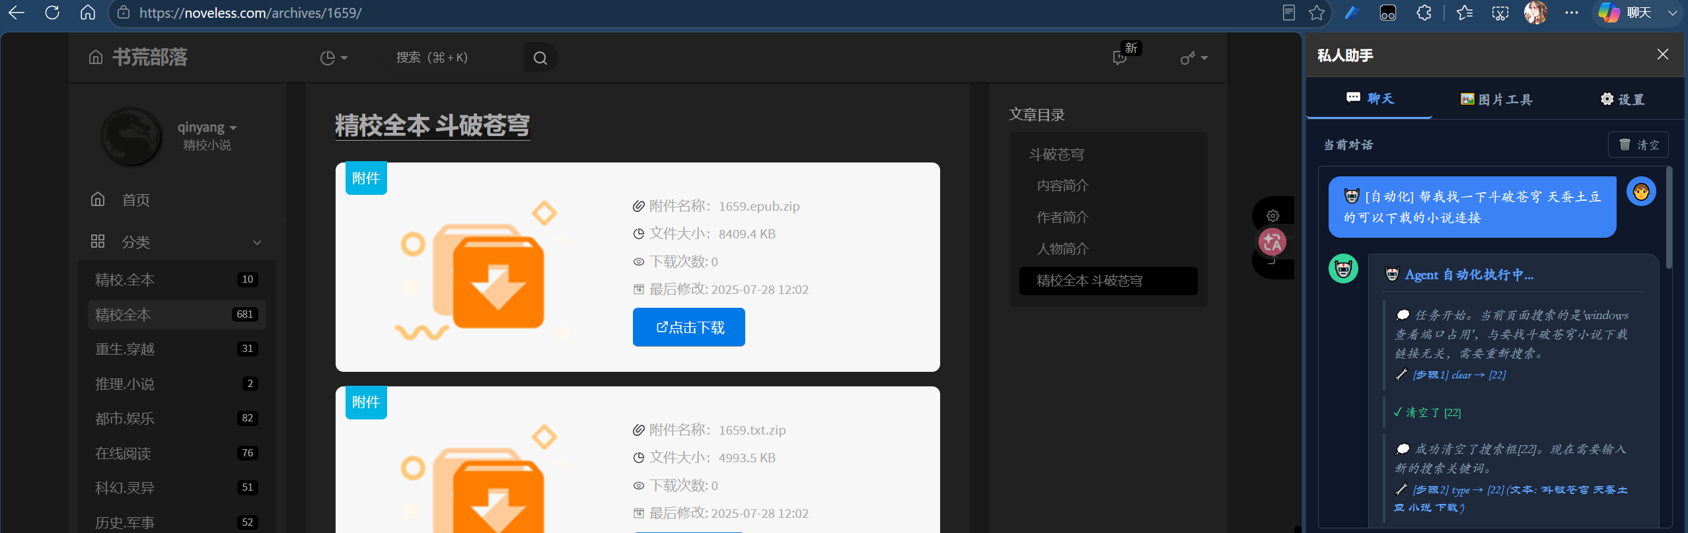Collapse the 分类 category list

pos(176,242)
